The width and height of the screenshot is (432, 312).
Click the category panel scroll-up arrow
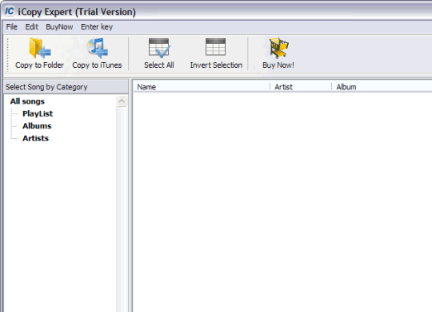122,101
